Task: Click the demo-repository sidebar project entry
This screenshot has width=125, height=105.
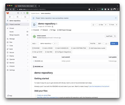Action: click(18, 21)
